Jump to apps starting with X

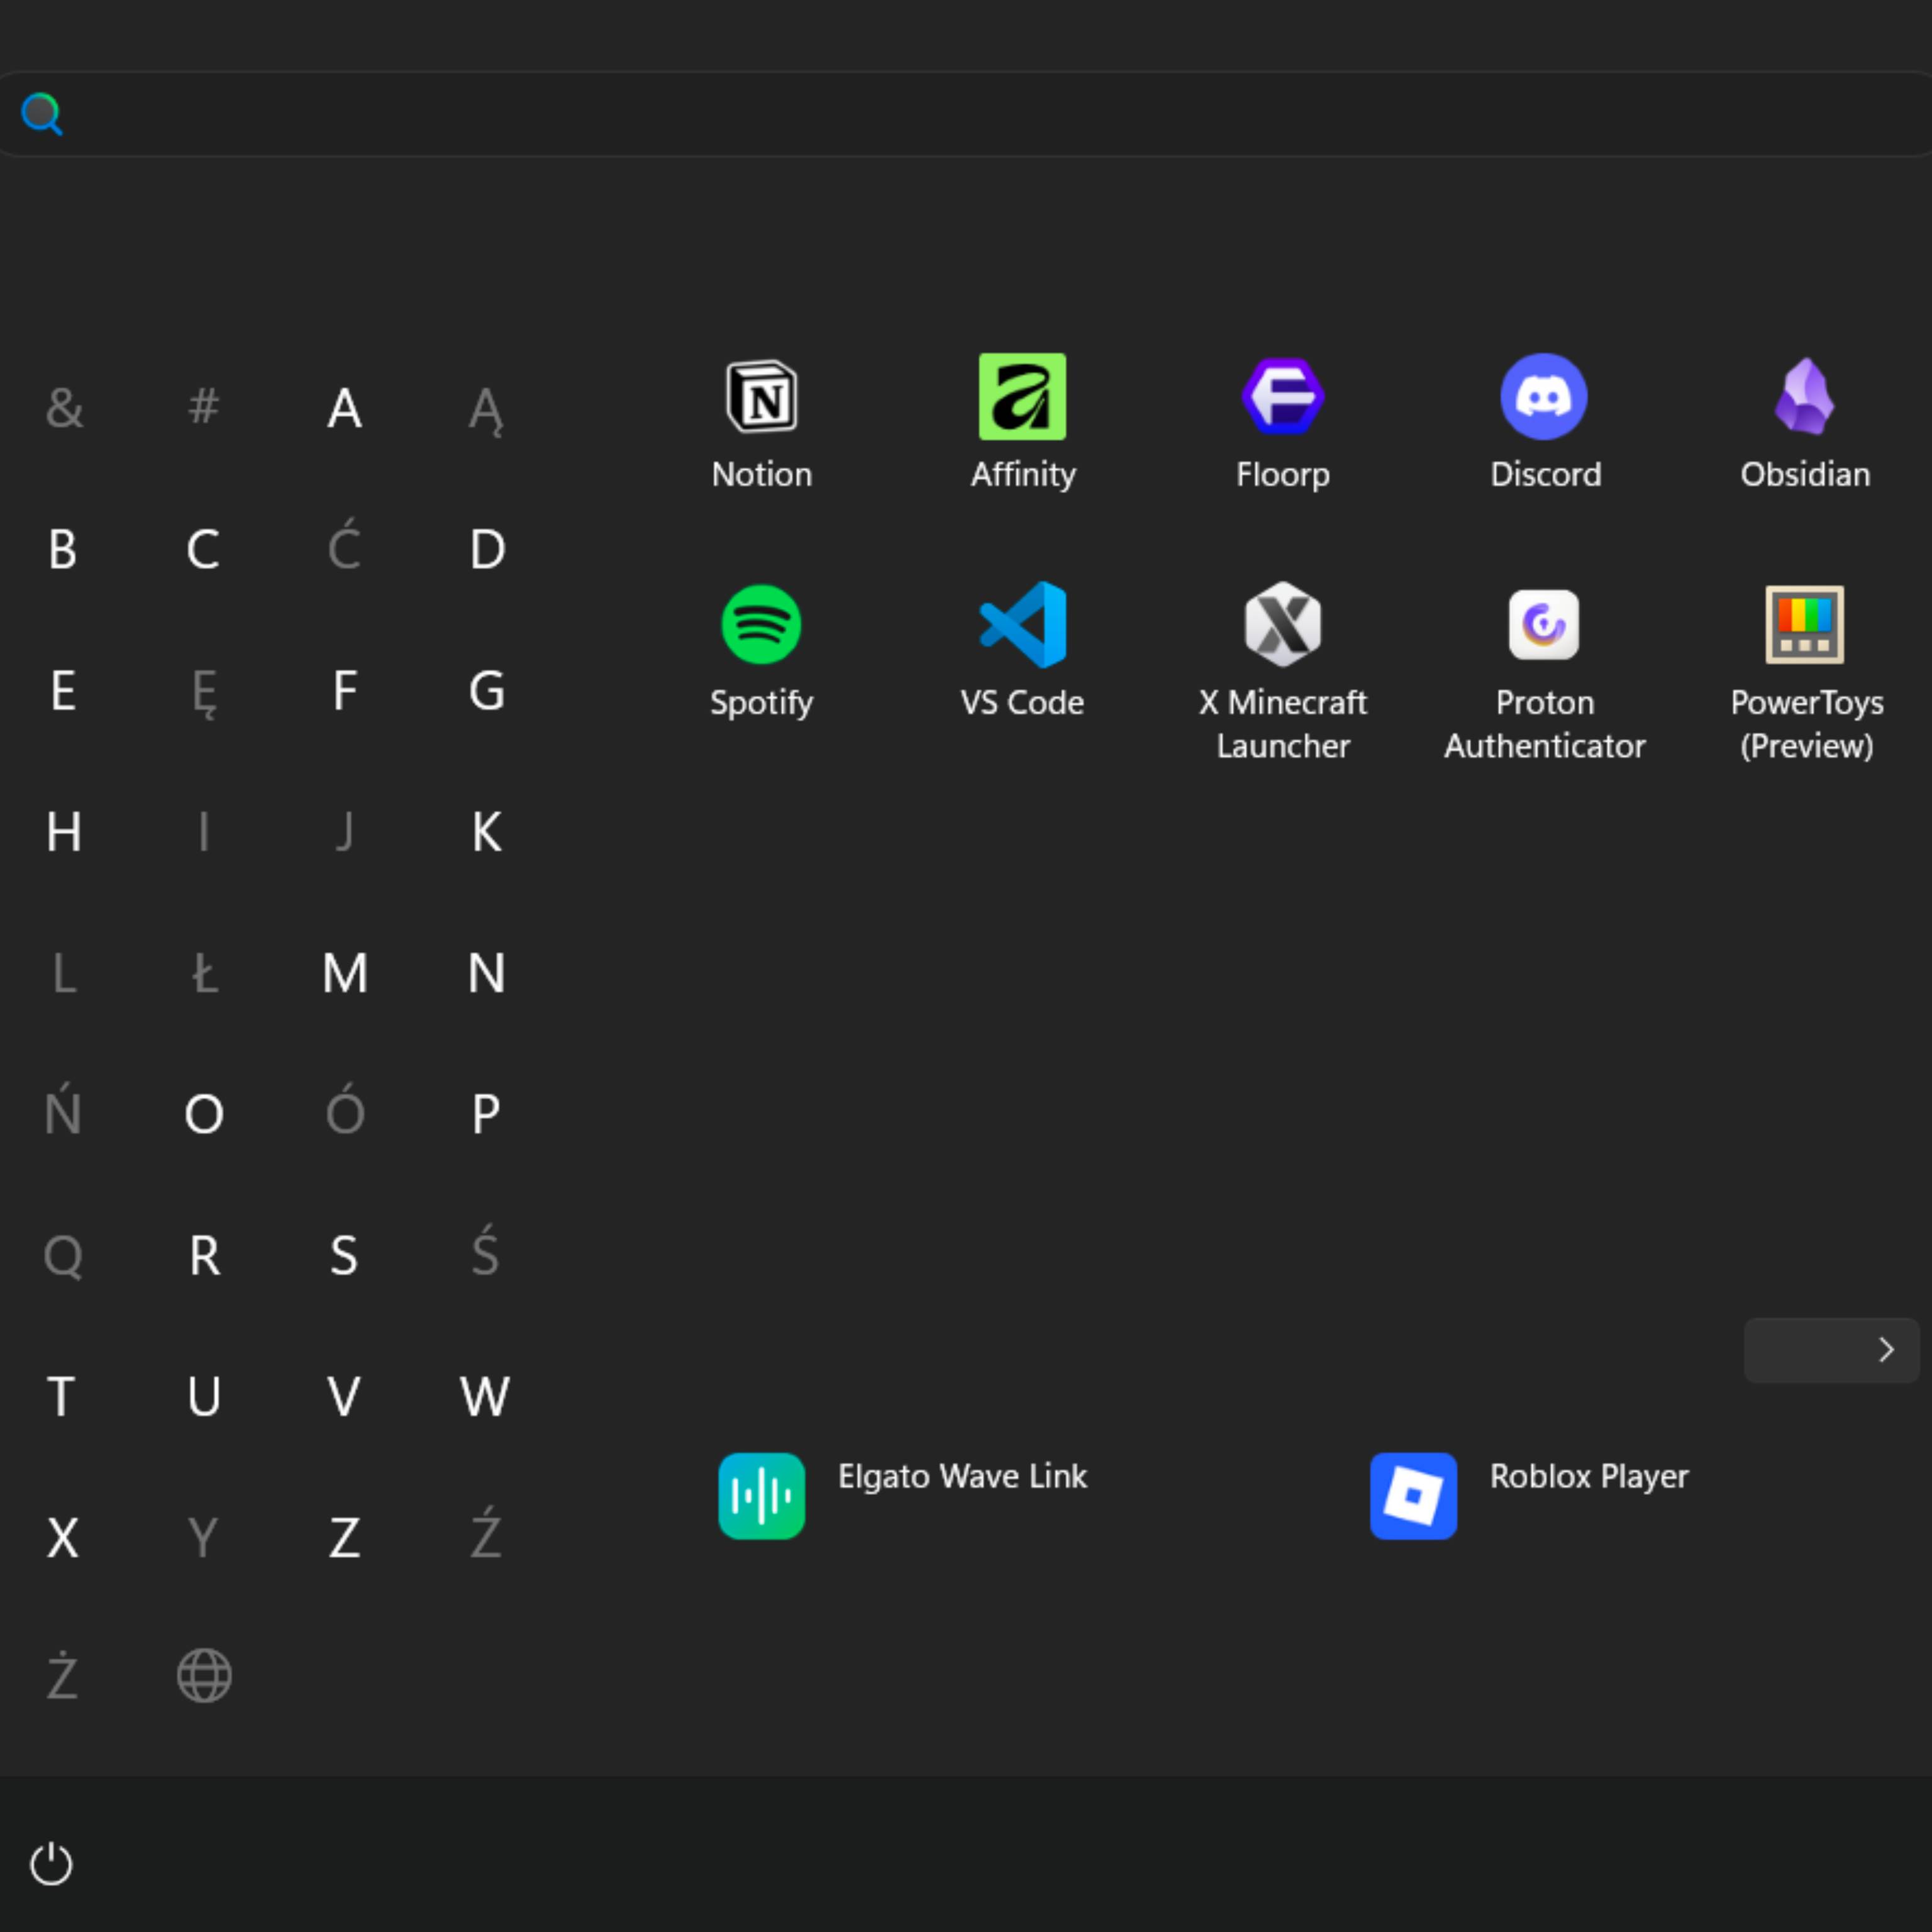point(63,1537)
